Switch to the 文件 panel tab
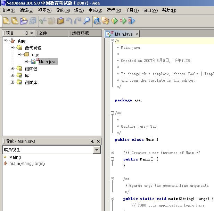Screen dimensions: 214x211 [52, 33]
